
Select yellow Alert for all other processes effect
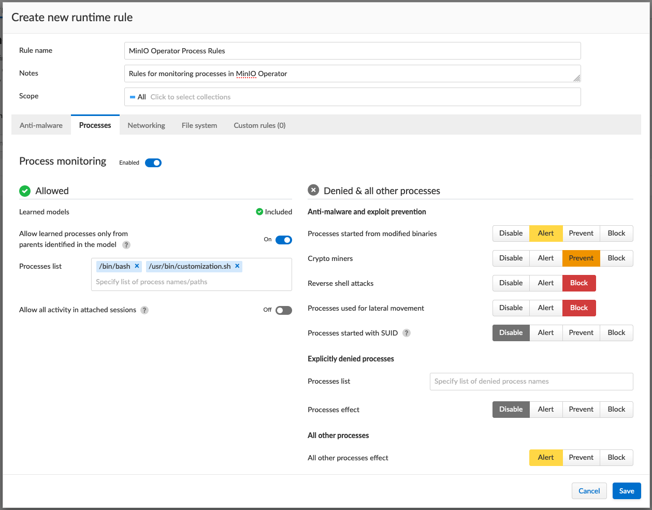pos(546,458)
